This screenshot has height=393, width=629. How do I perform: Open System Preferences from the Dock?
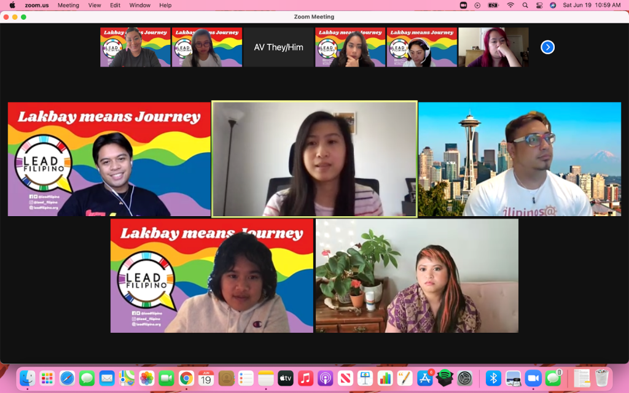click(465, 378)
